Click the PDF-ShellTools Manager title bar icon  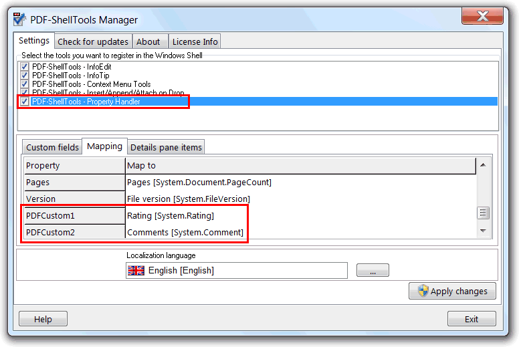tap(19, 19)
